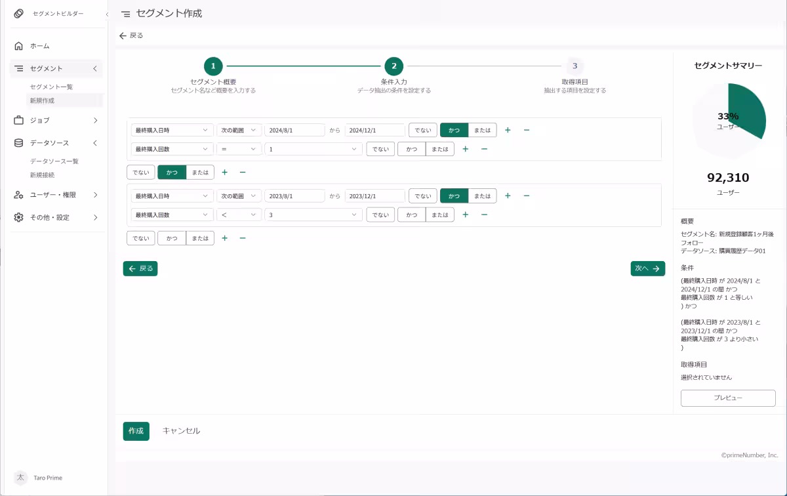Click the 次へ button
Viewport: 787px width, 496px height.
tap(647, 268)
